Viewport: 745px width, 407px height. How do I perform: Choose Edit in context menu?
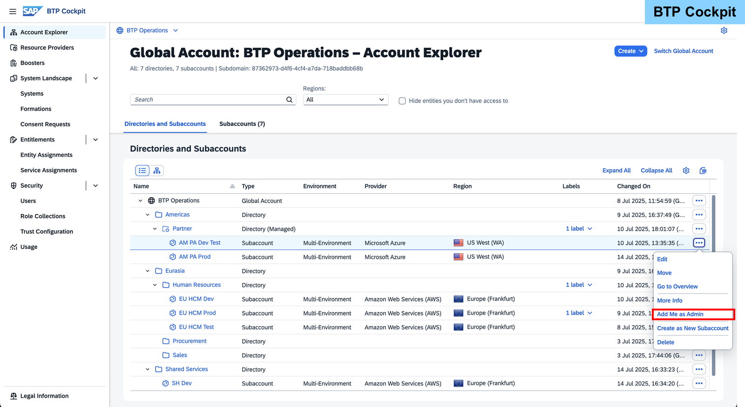pyautogui.click(x=662, y=259)
